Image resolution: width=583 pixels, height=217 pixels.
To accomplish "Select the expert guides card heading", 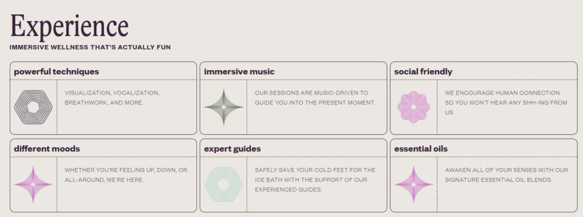I will point(232,149).
